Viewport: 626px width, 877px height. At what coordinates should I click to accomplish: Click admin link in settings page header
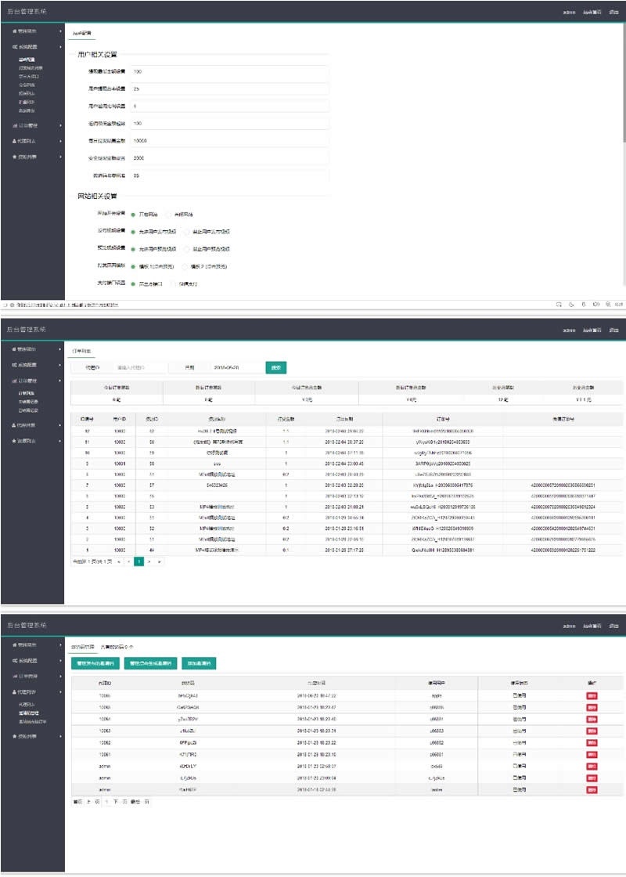click(569, 13)
